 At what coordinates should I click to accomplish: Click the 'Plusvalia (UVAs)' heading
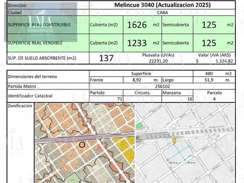tap(158, 55)
